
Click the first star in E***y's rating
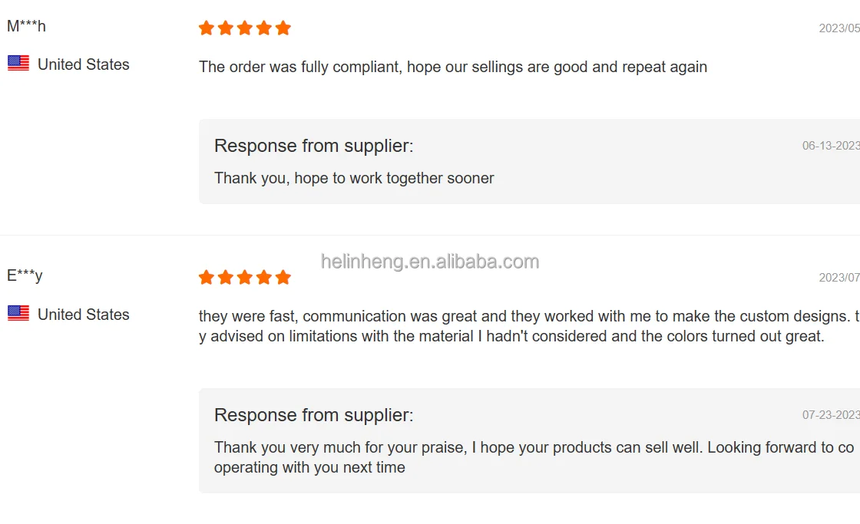tap(206, 277)
